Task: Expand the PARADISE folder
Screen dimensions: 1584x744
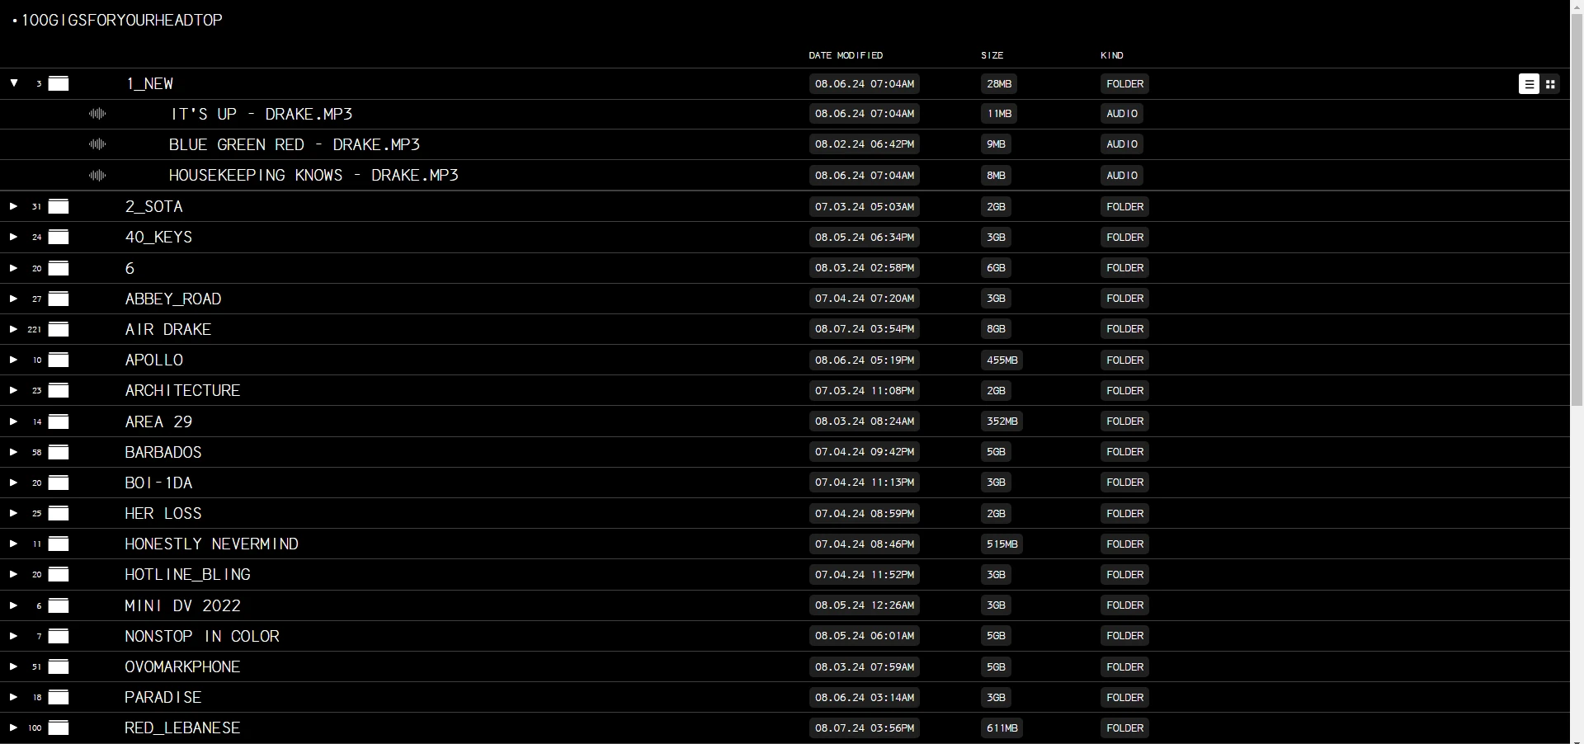Action: click(x=13, y=697)
